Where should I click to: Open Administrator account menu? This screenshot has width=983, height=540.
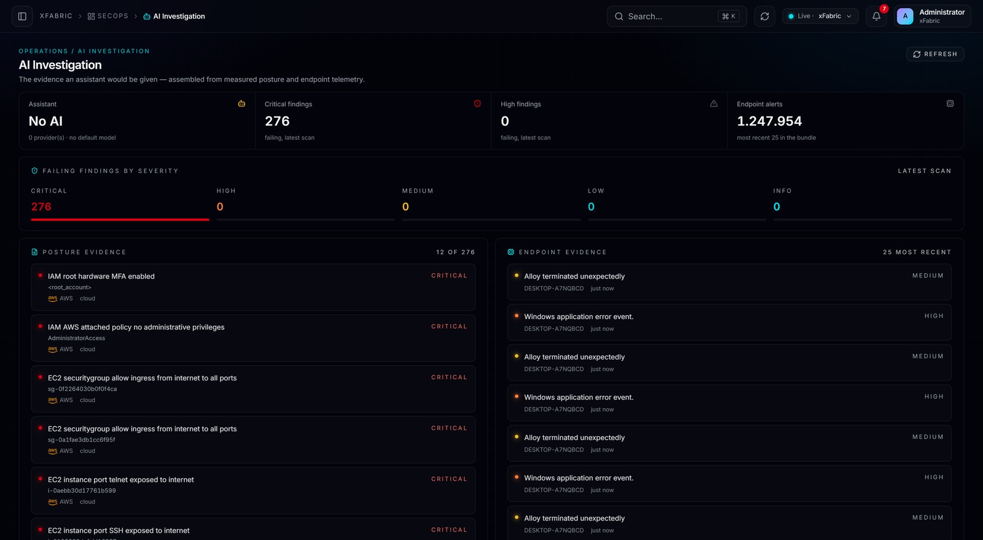932,17
